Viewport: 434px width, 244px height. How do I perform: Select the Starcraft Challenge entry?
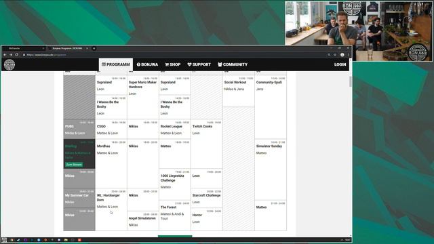(x=206, y=198)
